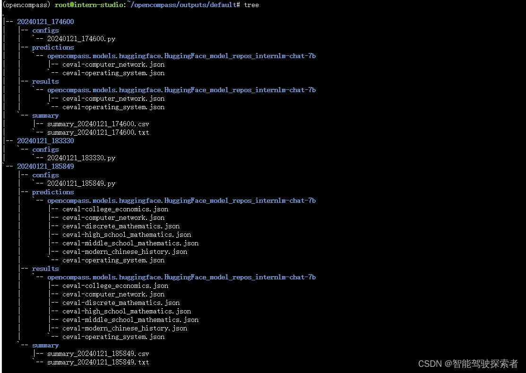Select the "results" folder under 20240121_185849
Screen dimensions: 526x373
pos(45,269)
